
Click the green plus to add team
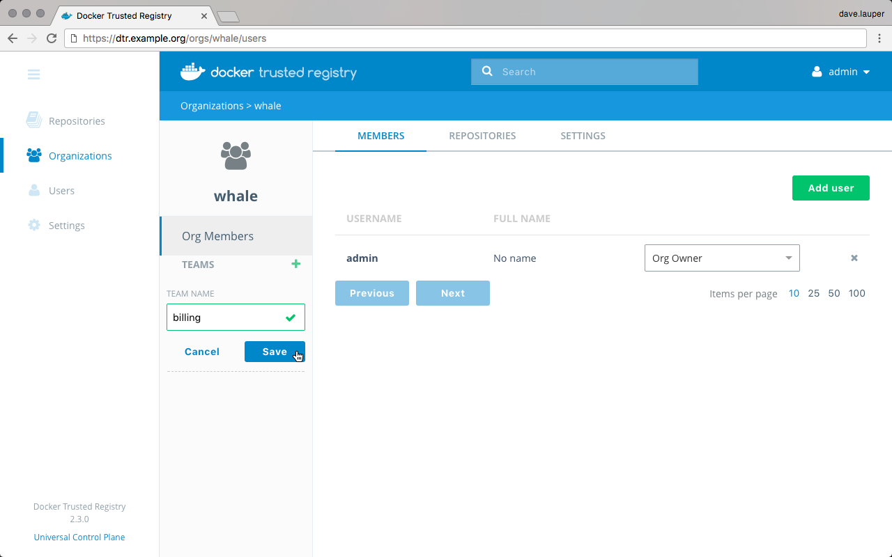coord(296,265)
